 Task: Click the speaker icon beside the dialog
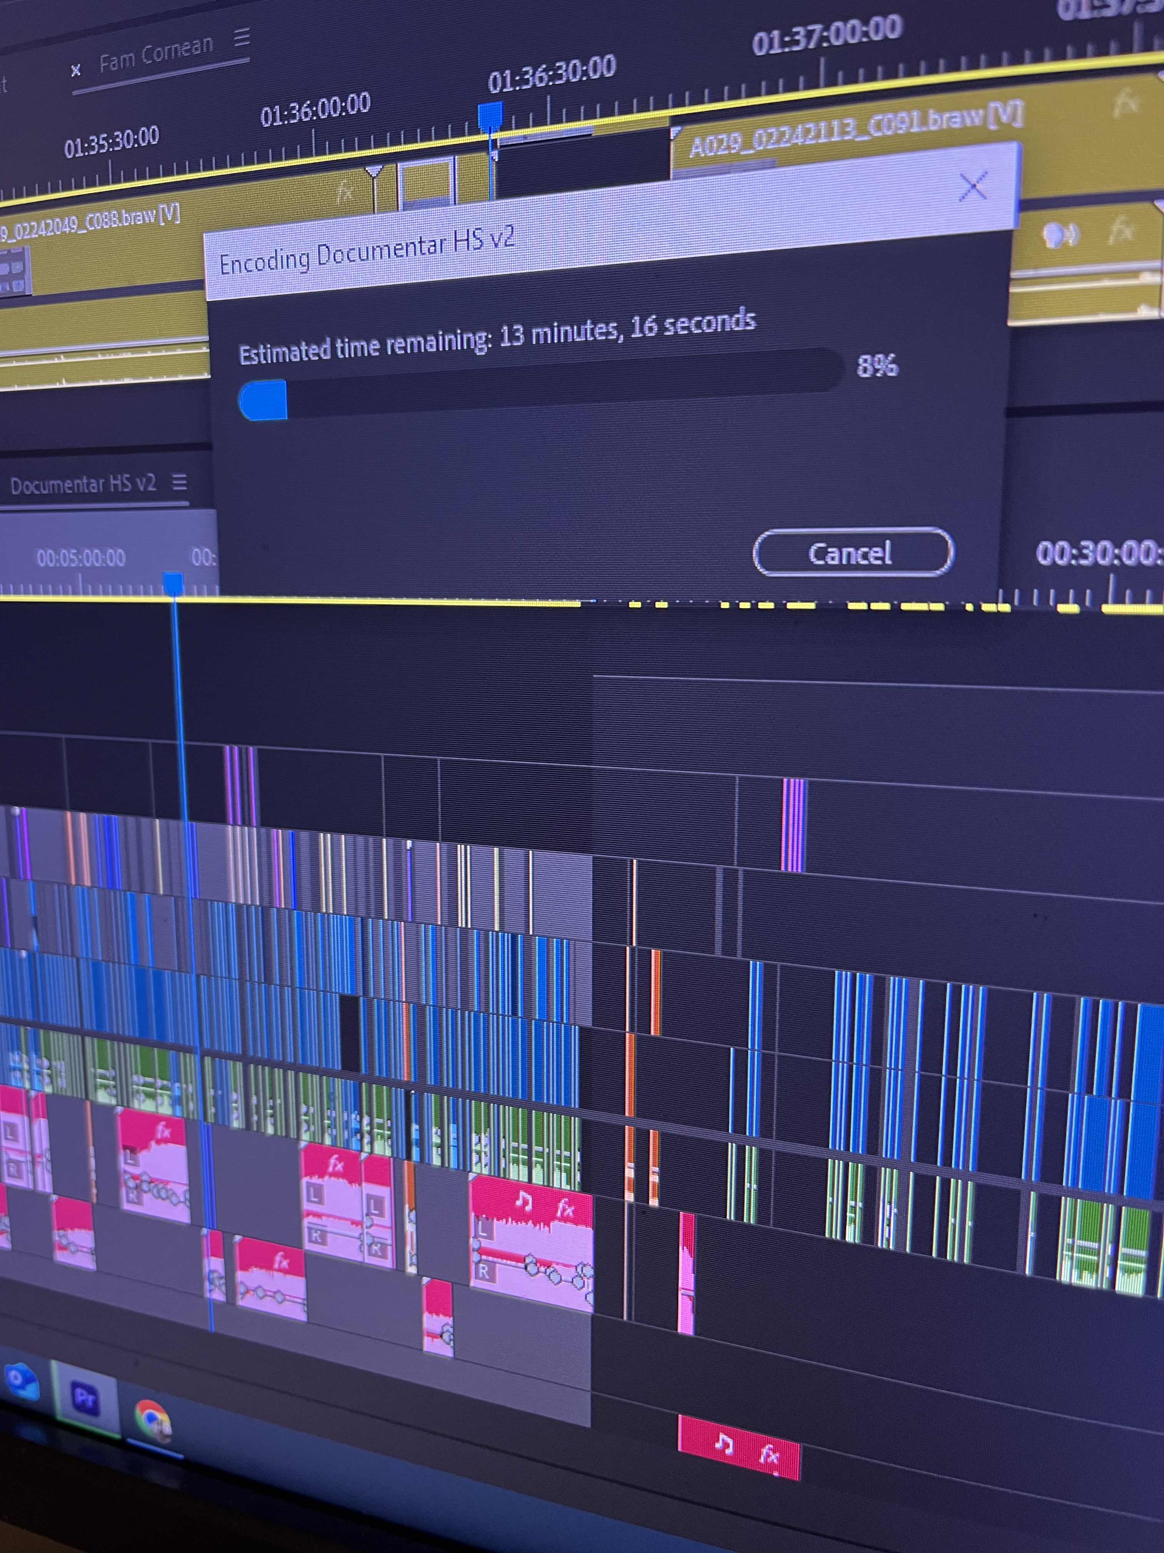coord(1060,236)
